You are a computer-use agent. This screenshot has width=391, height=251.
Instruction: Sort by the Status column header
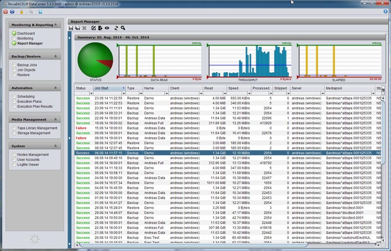point(84,88)
